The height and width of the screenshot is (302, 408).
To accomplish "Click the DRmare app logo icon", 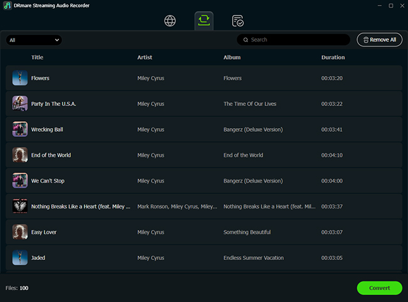I will tap(8, 6).
